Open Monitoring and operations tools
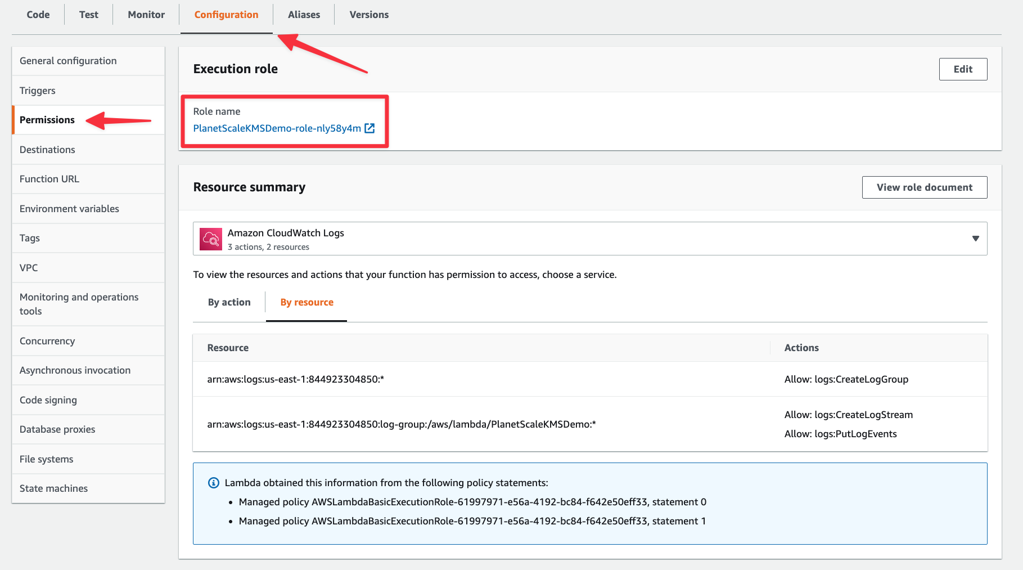1023x570 pixels. pyautogui.click(x=88, y=304)
